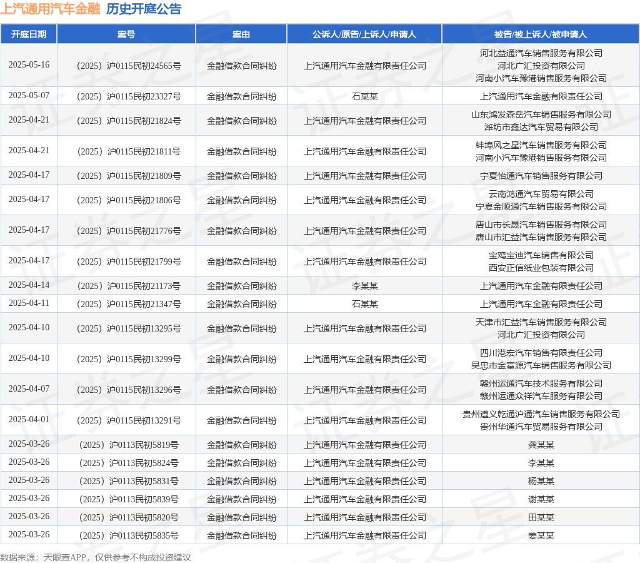Click the 被告/被上诉人/被申请人 header
The width and height of the screenshot is (640, 563).
[x=541, y=34]
